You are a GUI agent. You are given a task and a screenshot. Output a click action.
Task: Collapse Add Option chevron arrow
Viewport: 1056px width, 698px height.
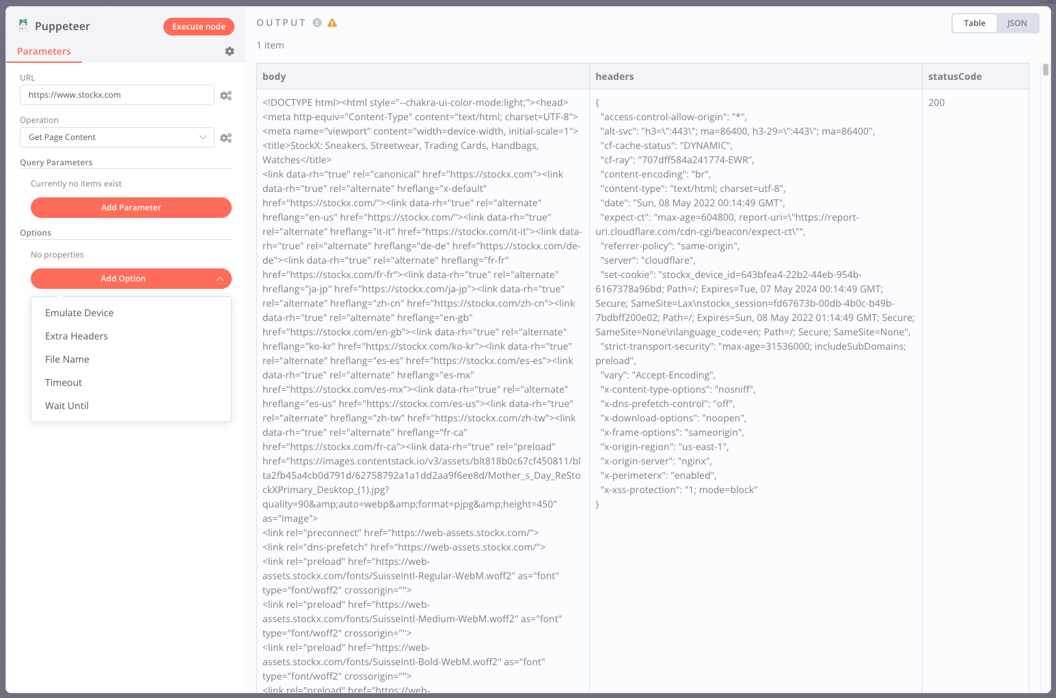tap(220, 279)
